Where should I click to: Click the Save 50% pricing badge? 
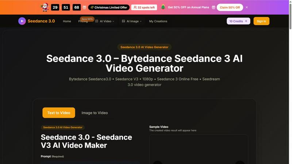[87, 19]
